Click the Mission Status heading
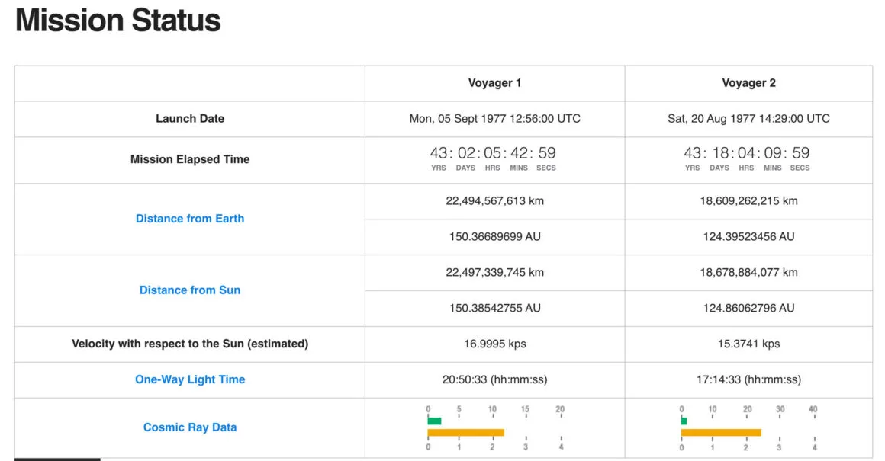The width and height of the screenshot is (885, 461). point(118,21)
